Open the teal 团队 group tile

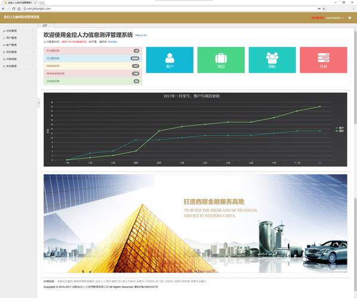click(272, 60)
